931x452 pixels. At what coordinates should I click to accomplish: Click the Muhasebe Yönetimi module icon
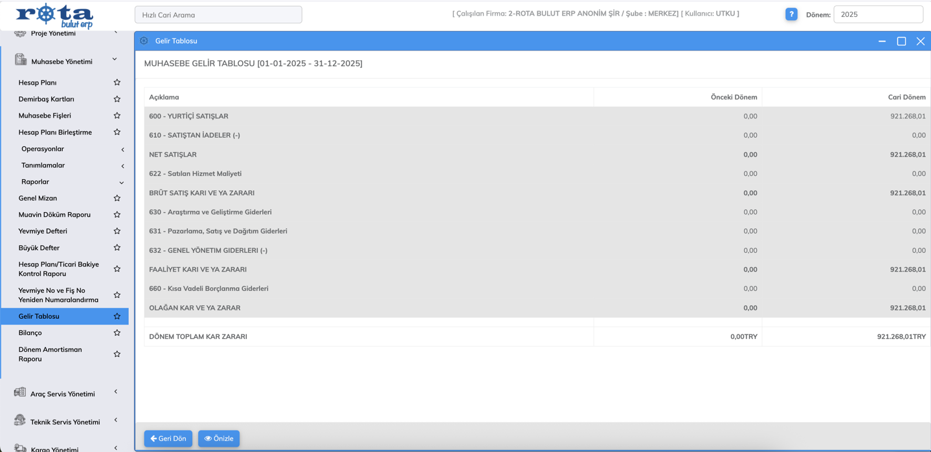pos(21,60)
